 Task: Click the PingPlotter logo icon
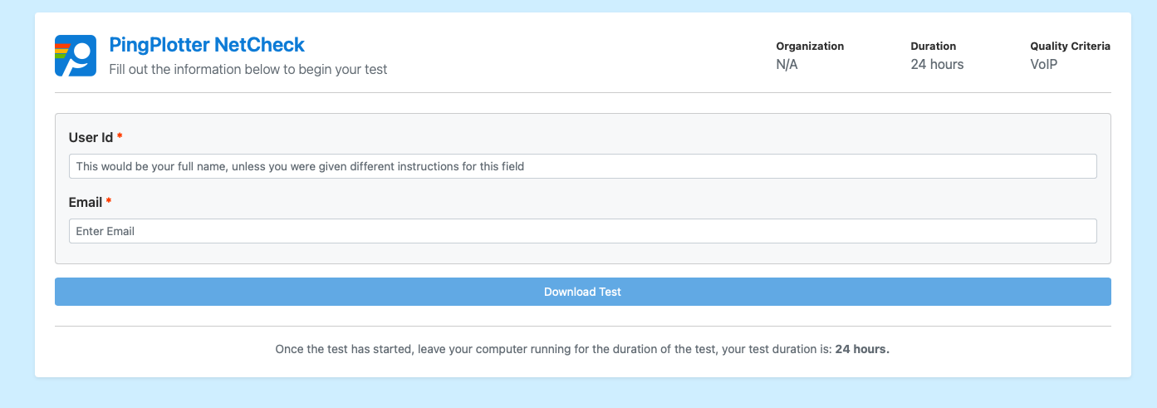click(x=76, y=56)
